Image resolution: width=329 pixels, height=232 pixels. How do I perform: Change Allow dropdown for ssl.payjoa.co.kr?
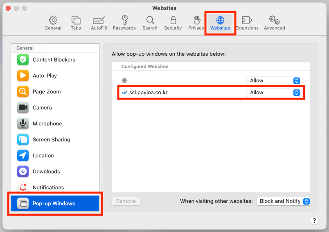[273, 93]
